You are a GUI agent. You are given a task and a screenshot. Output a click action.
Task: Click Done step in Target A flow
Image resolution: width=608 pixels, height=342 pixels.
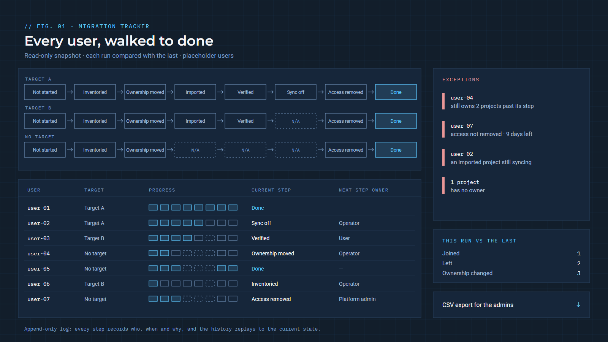click(396, 92)
